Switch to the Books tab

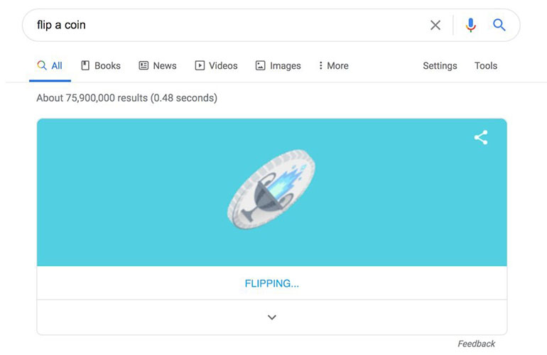101,65
